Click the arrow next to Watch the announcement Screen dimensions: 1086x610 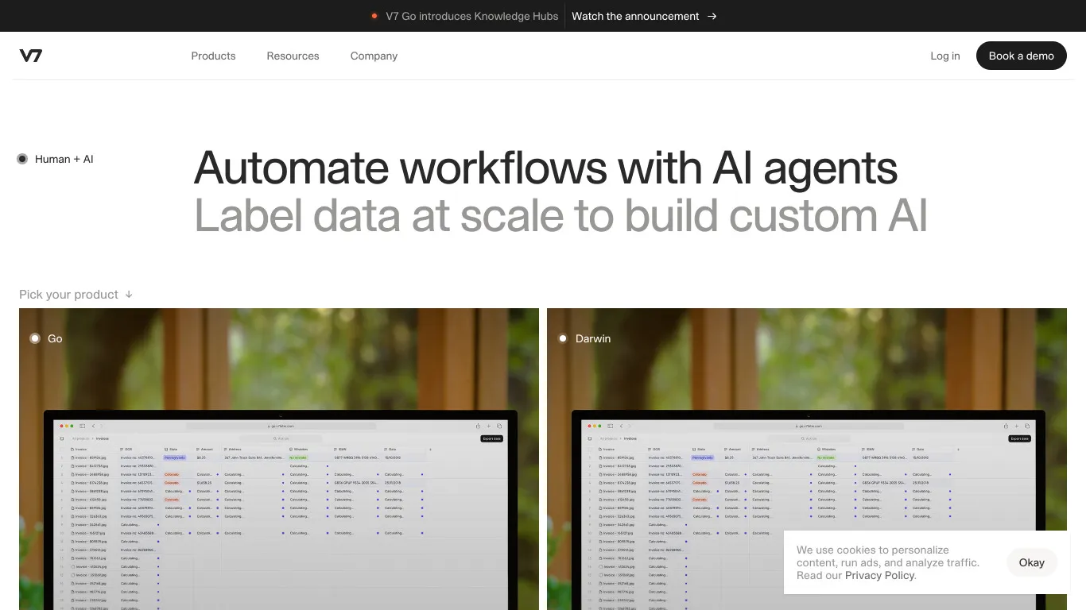tap(712, 16)
